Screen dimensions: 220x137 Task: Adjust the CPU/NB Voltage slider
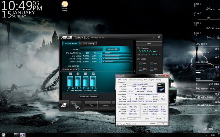click(x=117, y=59)
